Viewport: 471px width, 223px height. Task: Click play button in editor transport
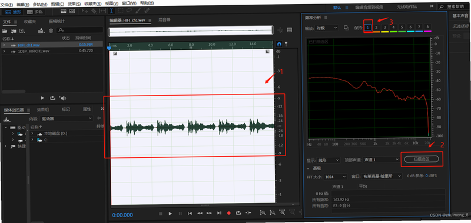click(x=170, y=214)
